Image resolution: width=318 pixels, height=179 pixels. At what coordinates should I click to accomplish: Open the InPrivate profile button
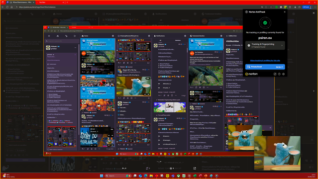click(307, 7)
